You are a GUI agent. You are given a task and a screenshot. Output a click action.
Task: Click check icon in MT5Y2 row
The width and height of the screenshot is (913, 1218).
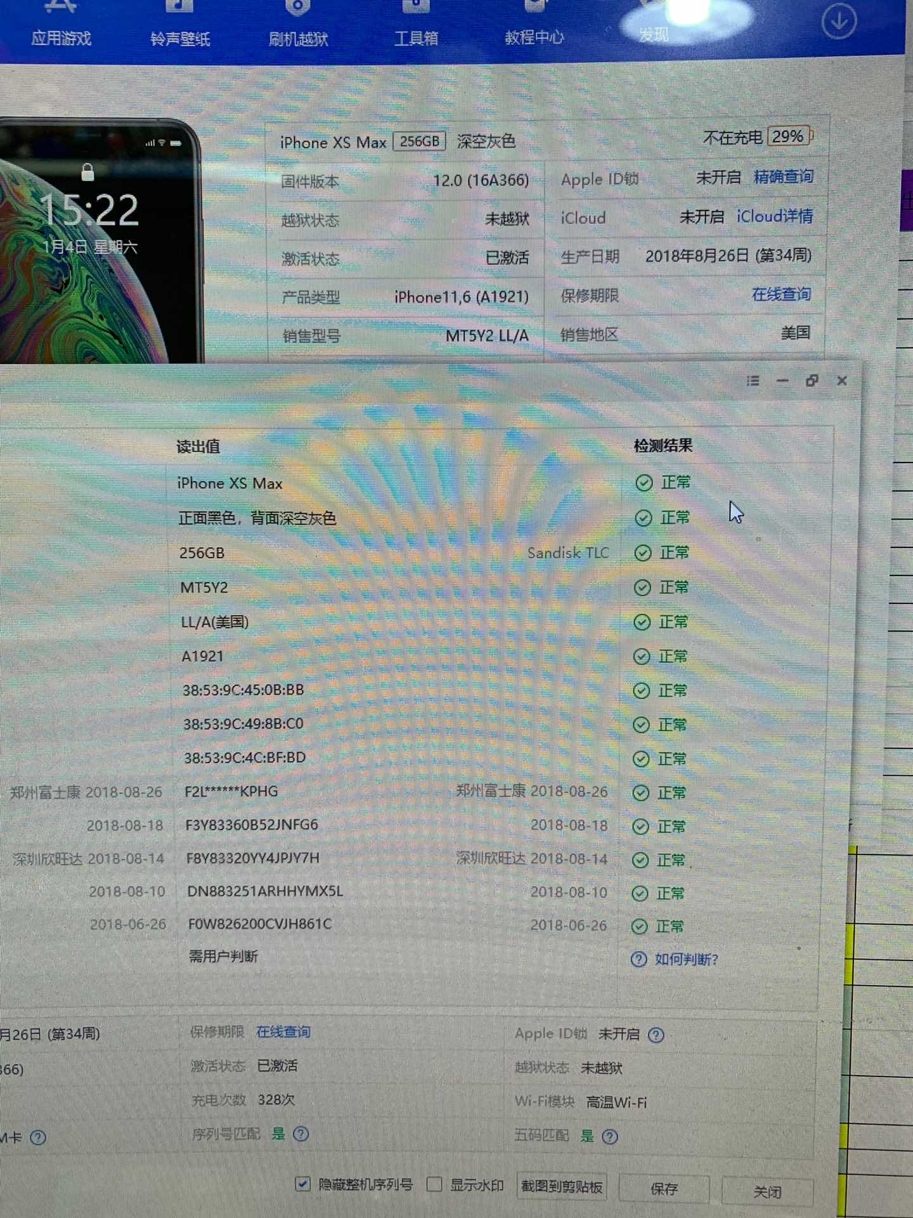tap(642, 587)
